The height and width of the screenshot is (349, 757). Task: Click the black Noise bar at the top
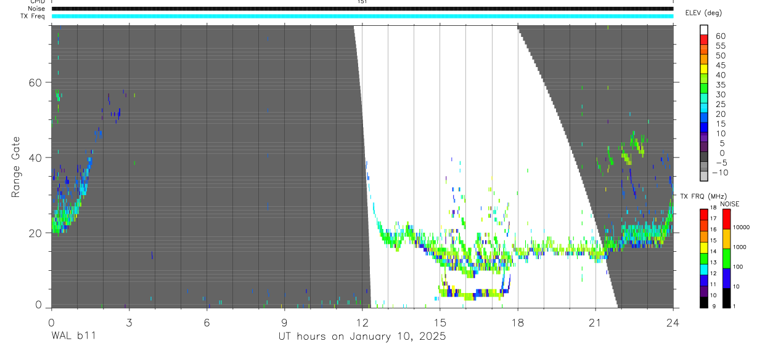click(x=362, y=9)
